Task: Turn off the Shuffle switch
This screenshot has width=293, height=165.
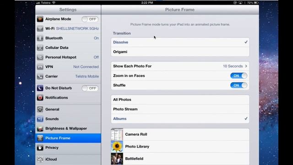Action: [239, 85]
